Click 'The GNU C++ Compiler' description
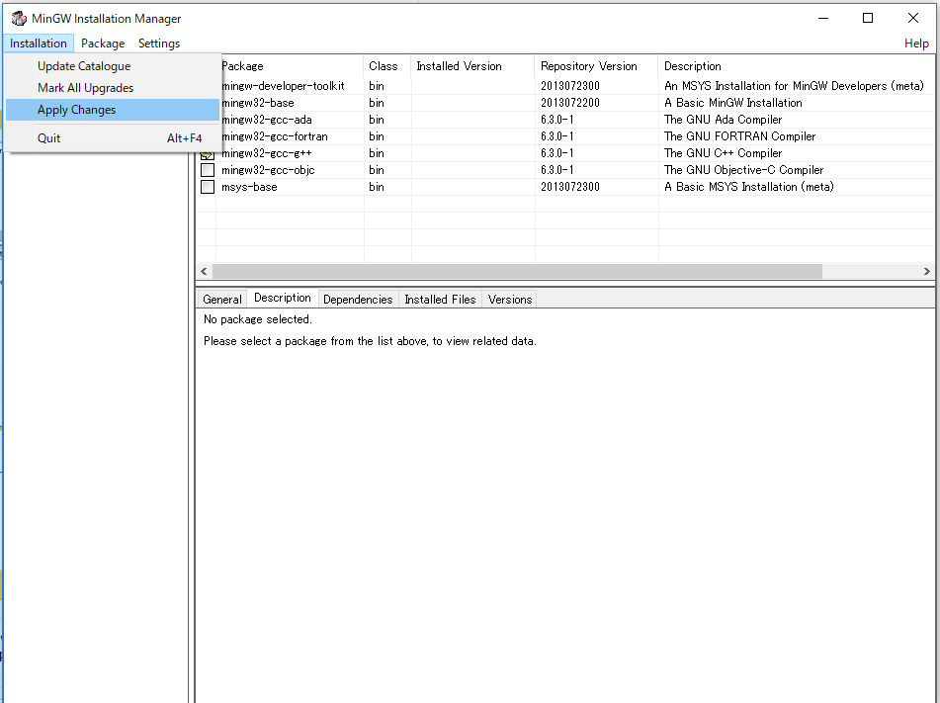Screen dimensions: 940x703 723,153
